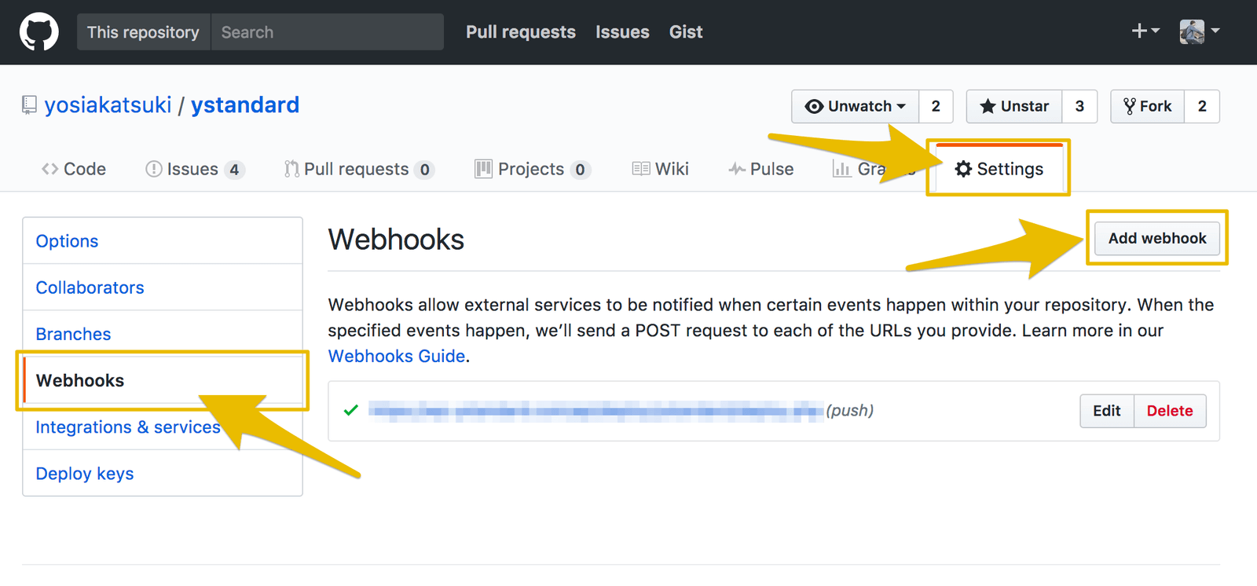Open Issues in the top navigation
Screen dimensions: 1257x586
(622, 32)
